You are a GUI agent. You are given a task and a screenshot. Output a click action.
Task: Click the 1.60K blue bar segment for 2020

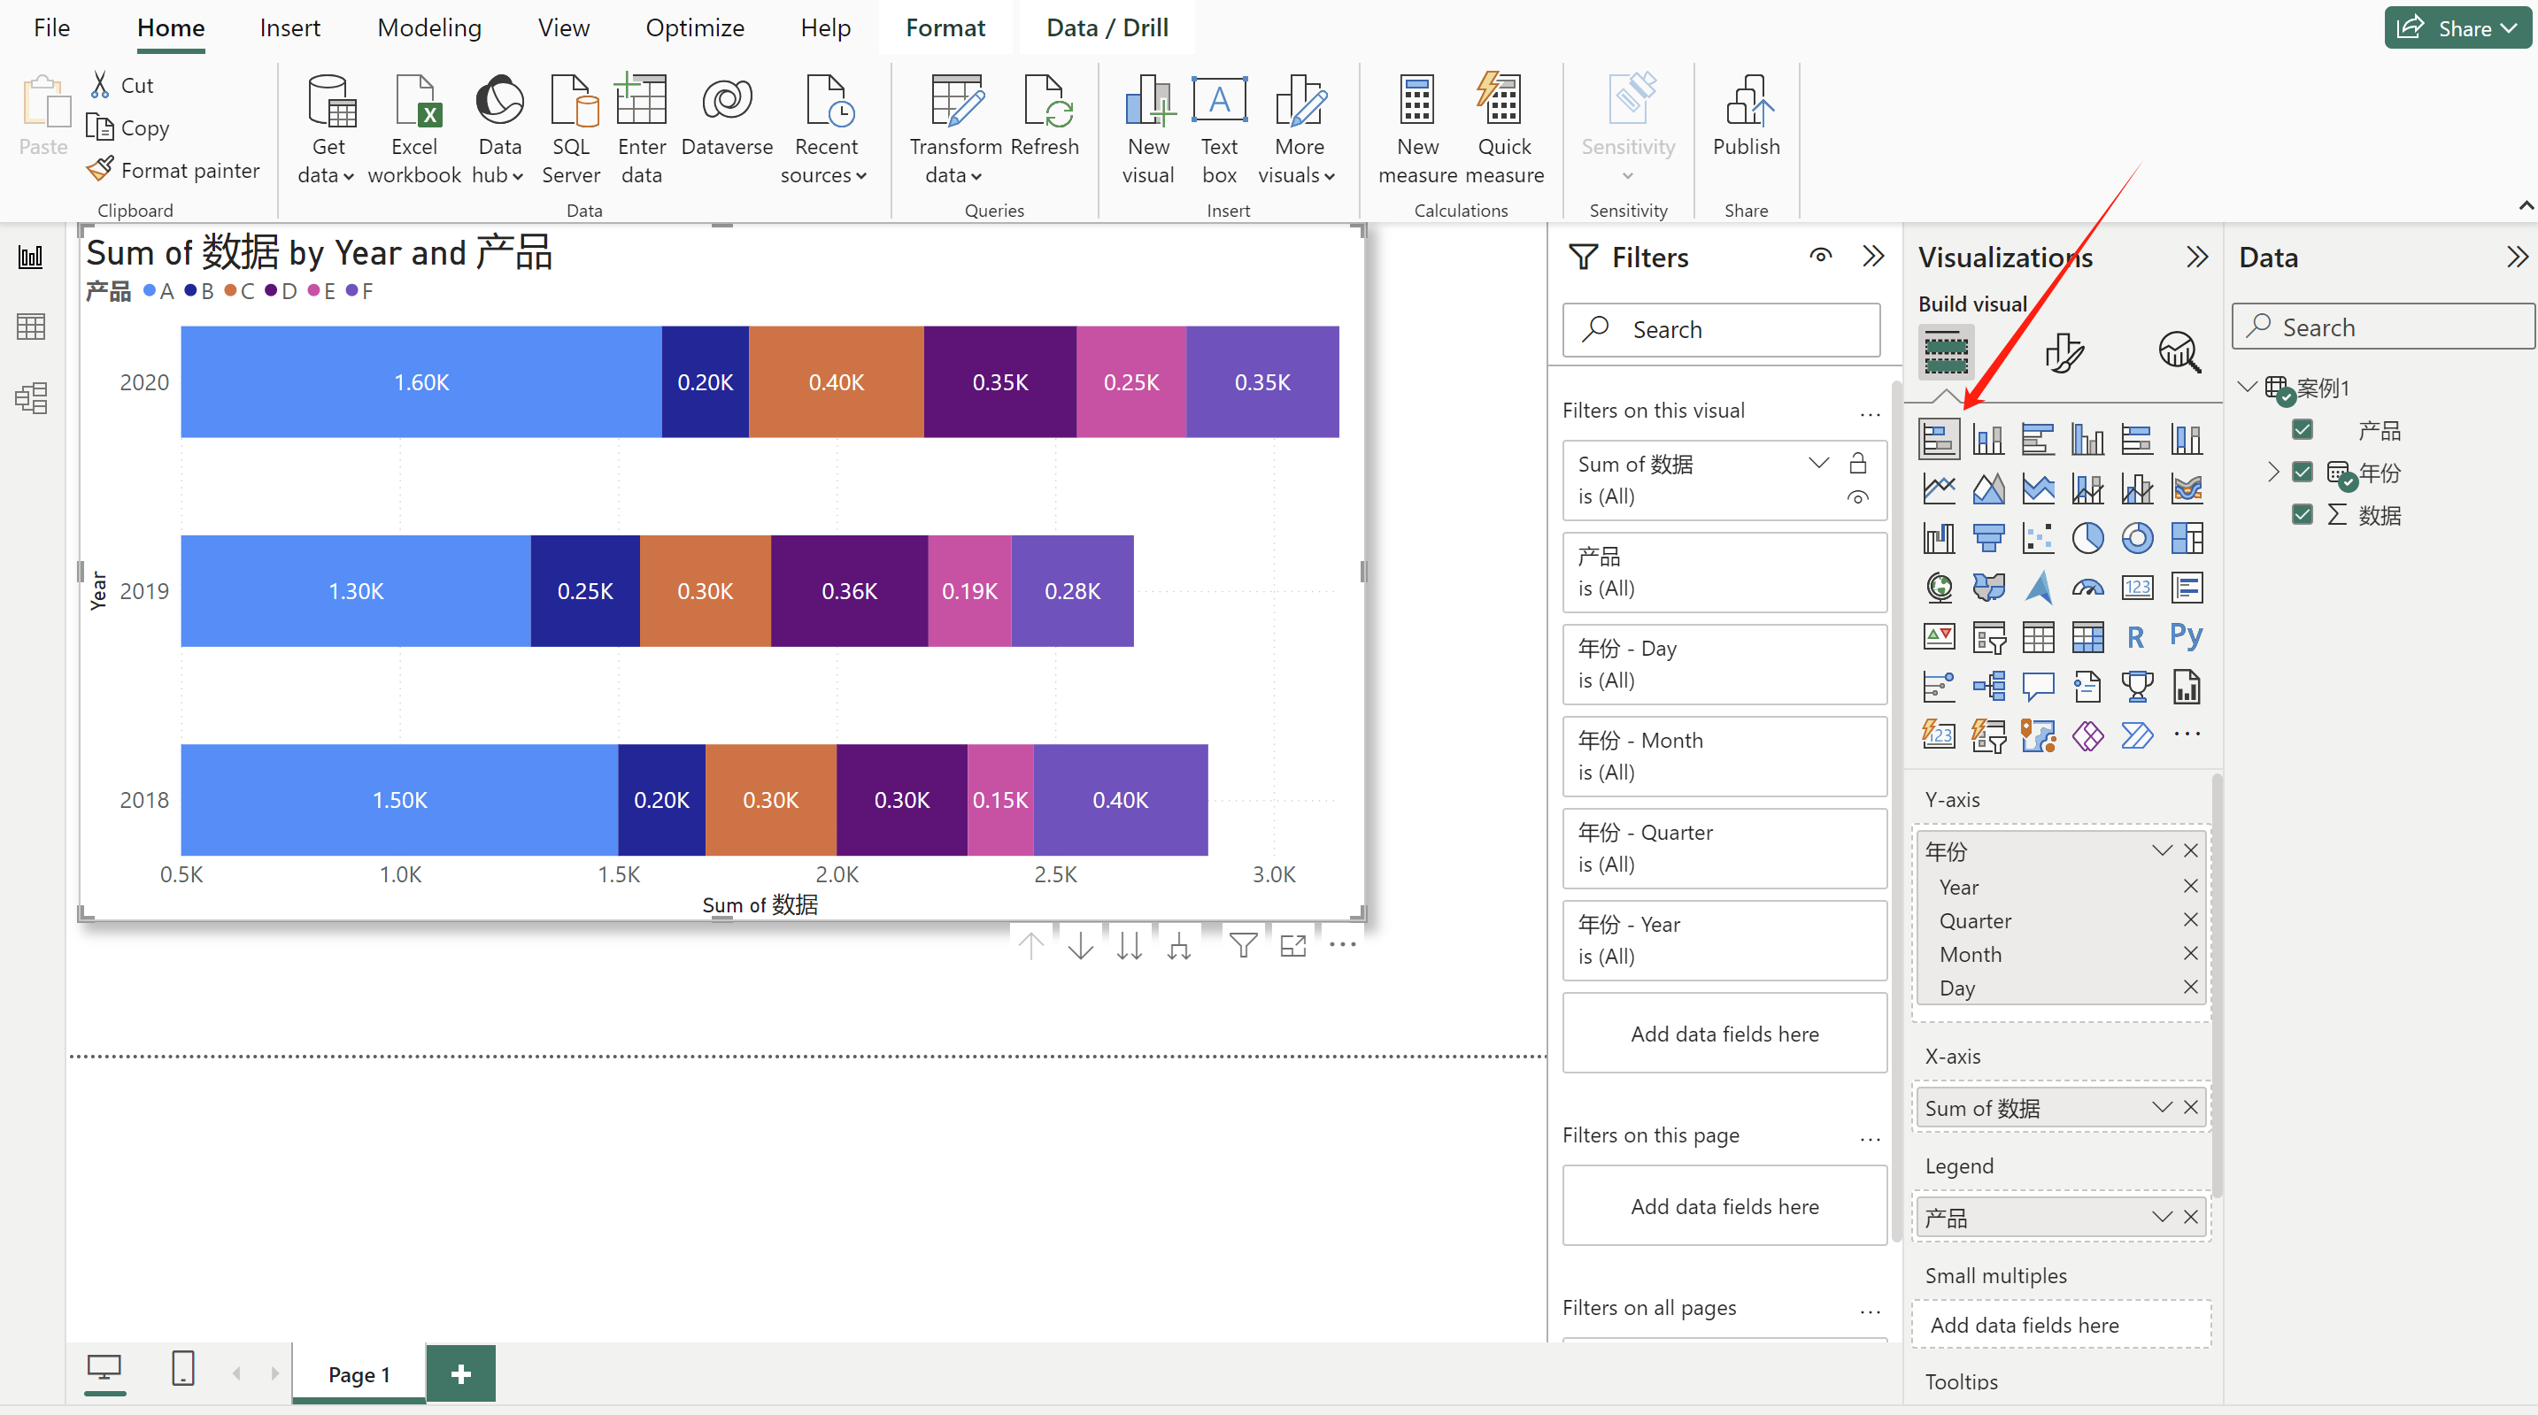(x=420, y=382)
